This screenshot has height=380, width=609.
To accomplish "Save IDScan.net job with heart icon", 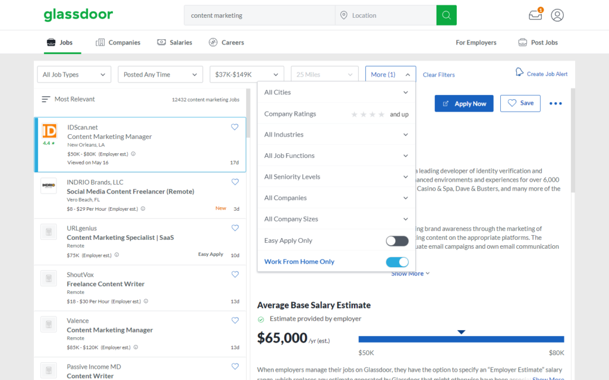I will 234,127.
